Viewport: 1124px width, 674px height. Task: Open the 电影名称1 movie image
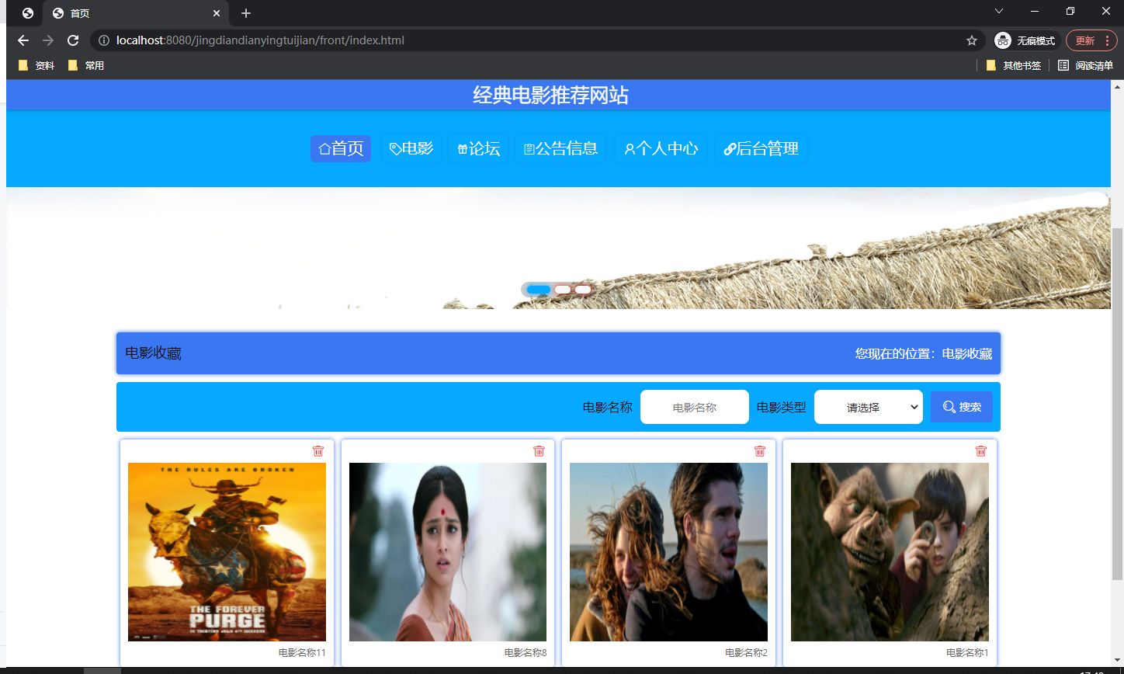click(x=890, y=552)
